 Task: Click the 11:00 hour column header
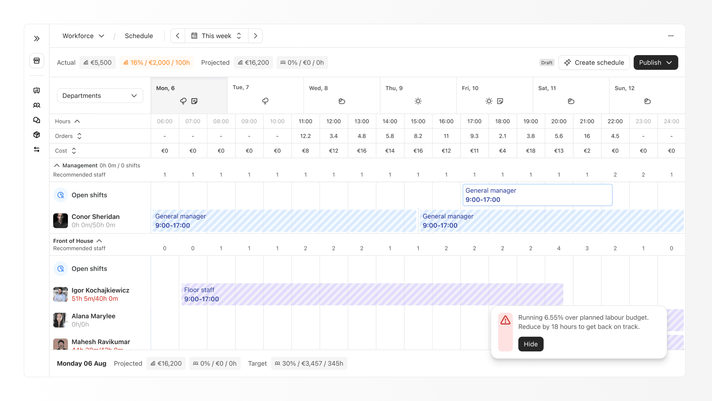pos(305,121)
